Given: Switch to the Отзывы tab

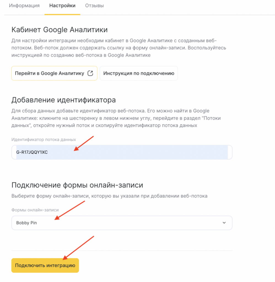Looking at the screenshot, I should coord(94,6).
